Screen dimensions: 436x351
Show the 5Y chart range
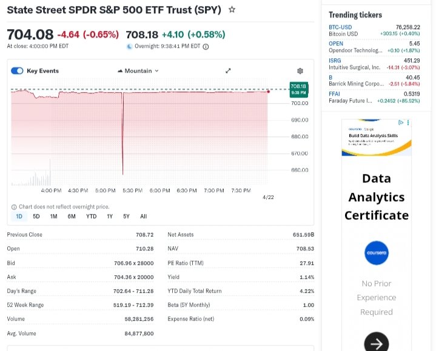(x=126, y=216)
